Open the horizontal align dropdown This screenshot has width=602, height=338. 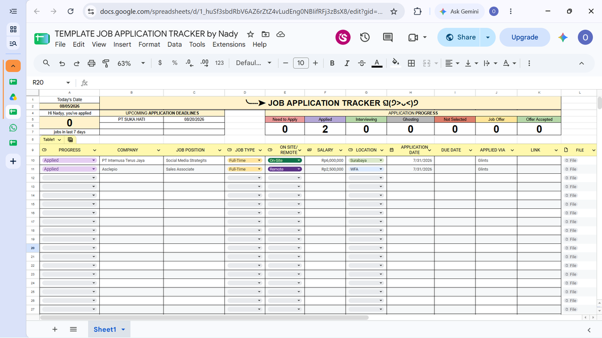(x=452, y=63)
